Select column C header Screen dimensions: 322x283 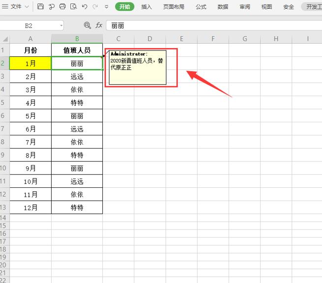118,39
